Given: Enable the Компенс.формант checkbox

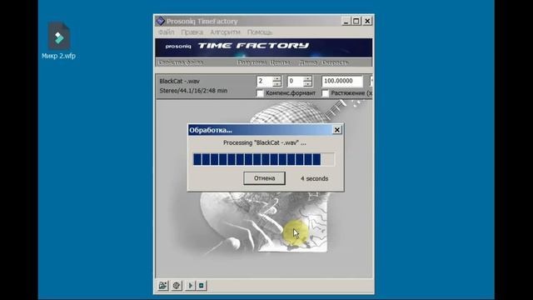Looking at the screenshot, I should pos(260,92).
